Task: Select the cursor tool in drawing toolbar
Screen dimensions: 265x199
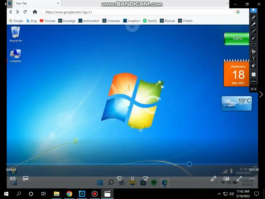Action: click(254, 10)
